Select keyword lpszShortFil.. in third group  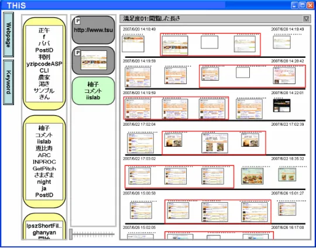point(44,225)
